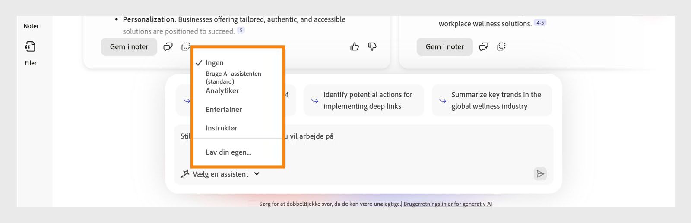
Task: Click sparkle icon beside Vælg en assistent
Action: coord(185,174)
